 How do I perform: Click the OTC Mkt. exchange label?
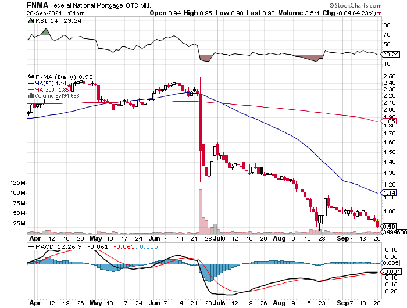138,5
